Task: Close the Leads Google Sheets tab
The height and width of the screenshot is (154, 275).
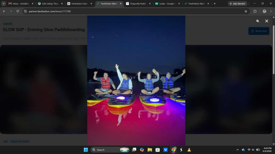Action: pos(179,4)
